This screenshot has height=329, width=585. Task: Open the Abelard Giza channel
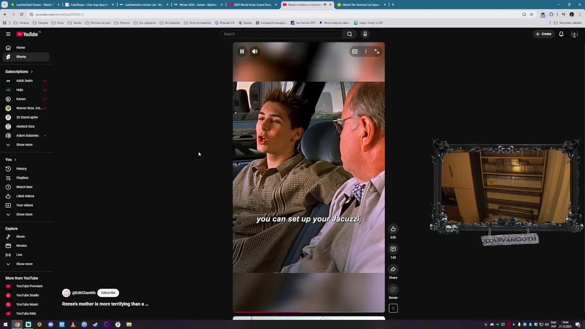pos(26,127)
